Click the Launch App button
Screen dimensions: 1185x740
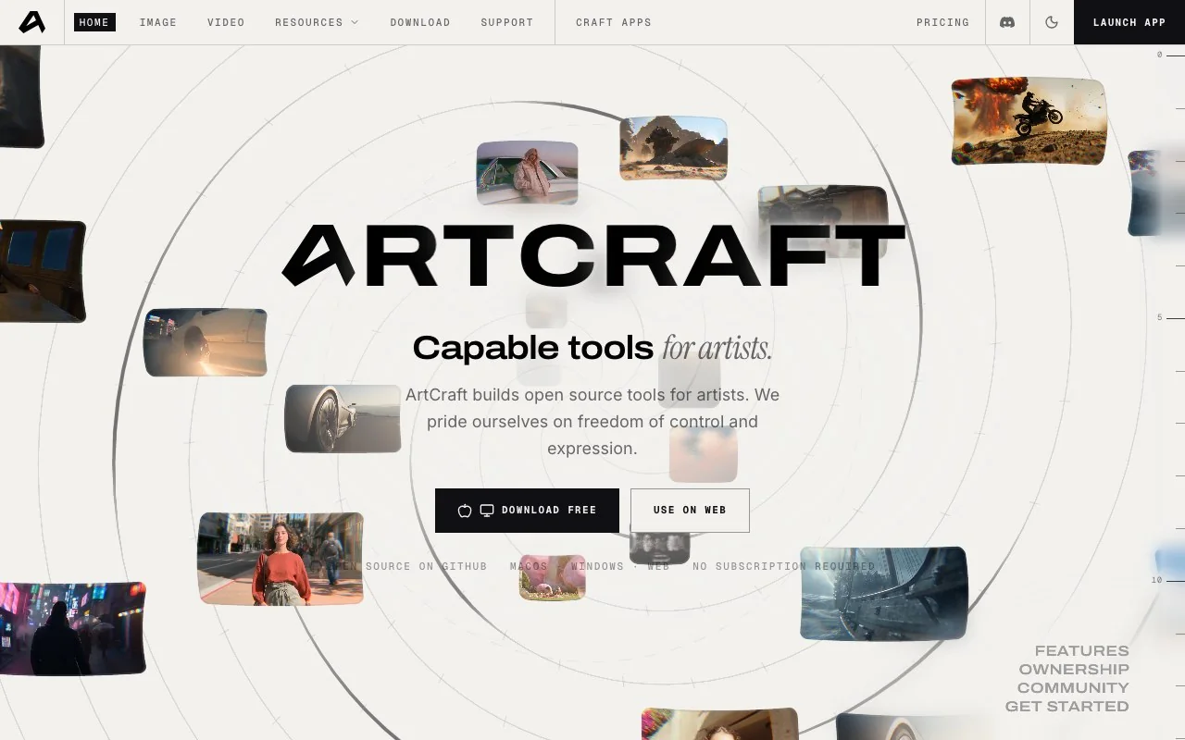tap(1129, 22)
